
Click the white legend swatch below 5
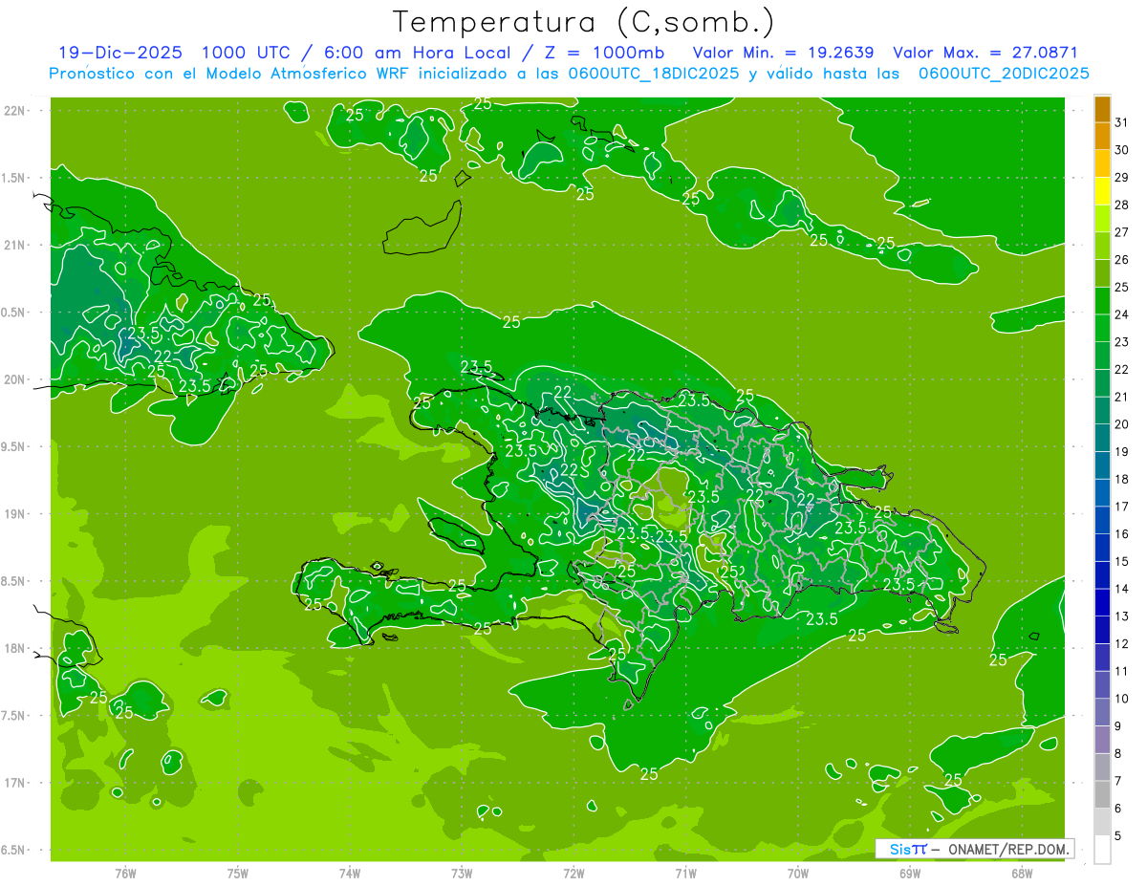1102,850
